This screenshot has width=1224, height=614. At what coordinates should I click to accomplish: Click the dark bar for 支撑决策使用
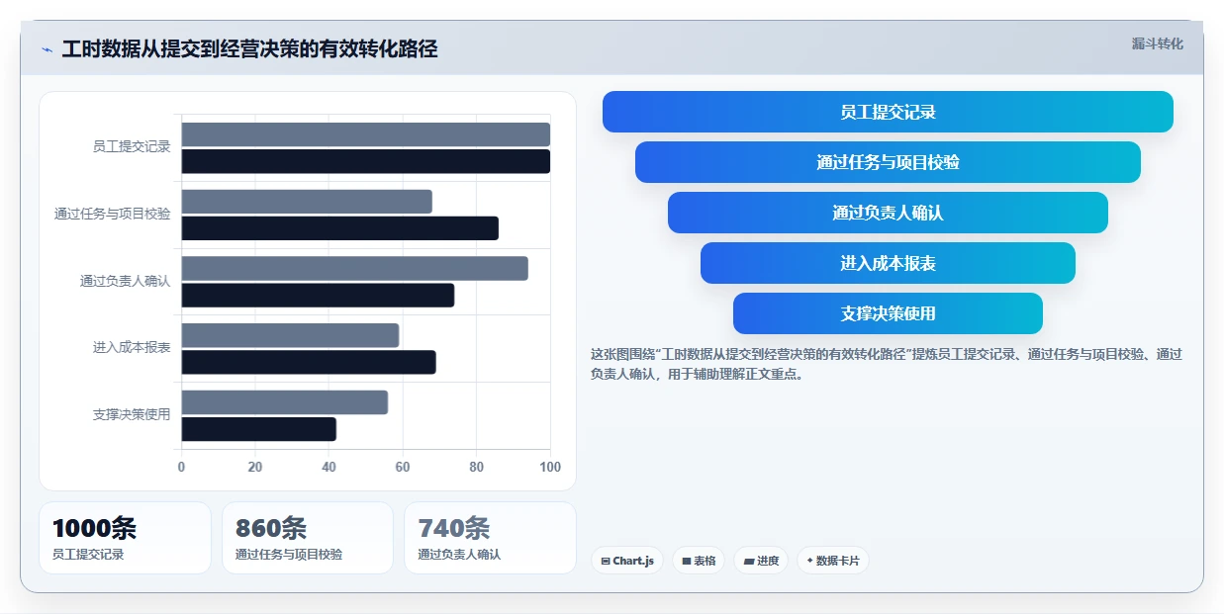258,429
